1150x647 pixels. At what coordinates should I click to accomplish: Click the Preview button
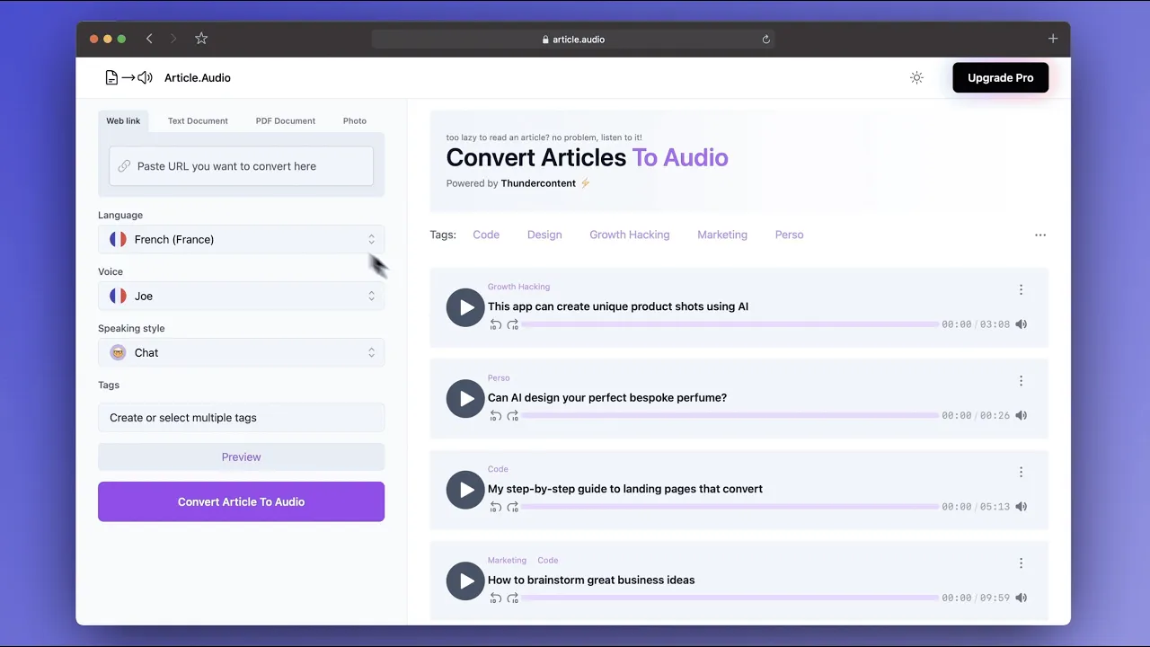[241, 456]
